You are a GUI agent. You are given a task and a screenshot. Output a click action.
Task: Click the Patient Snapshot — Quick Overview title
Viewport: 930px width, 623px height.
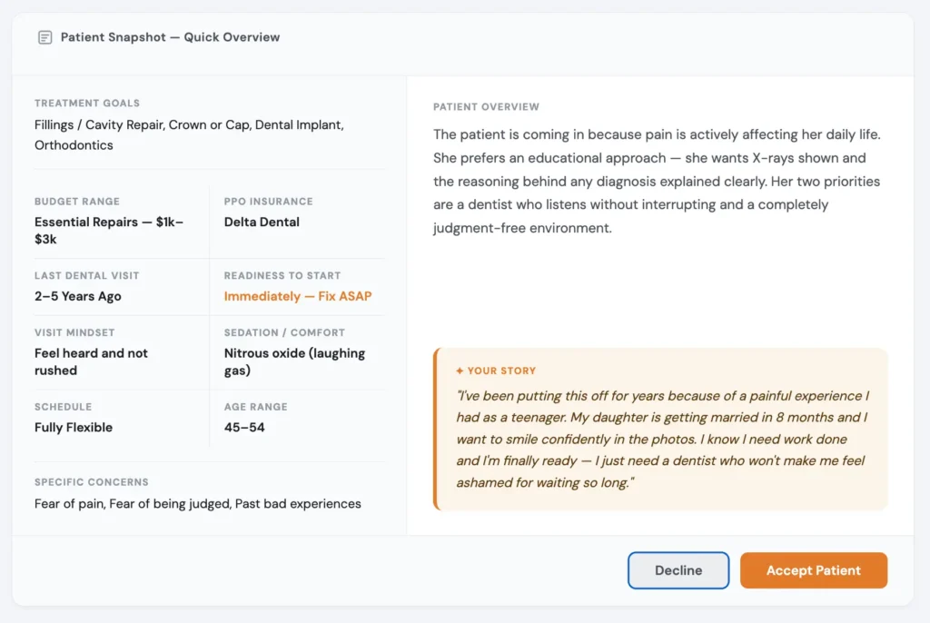click(170, 37)
